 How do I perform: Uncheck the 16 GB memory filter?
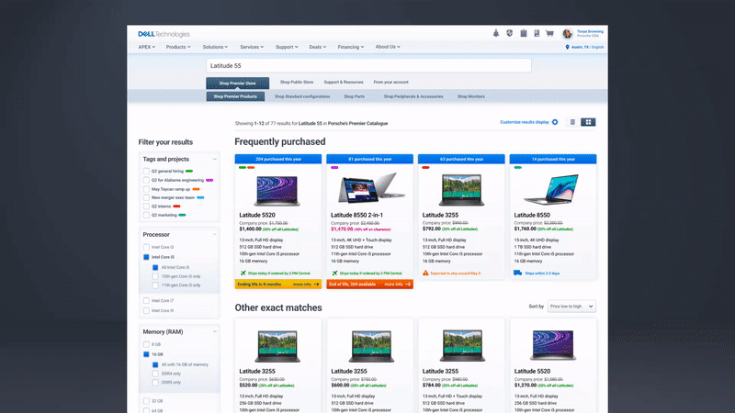(146, 354)
